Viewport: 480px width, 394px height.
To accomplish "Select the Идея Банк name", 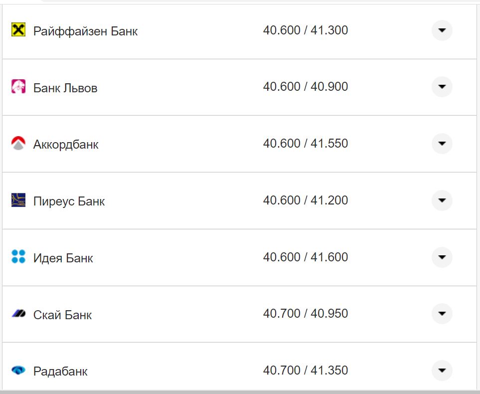I will pyautogui.click(x=63, y=258).
